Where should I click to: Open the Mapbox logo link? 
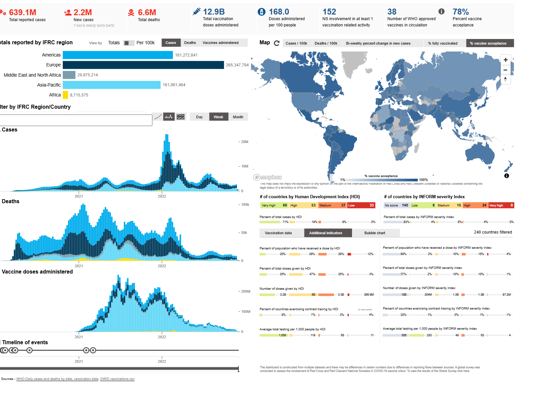[x=268, y=177]
